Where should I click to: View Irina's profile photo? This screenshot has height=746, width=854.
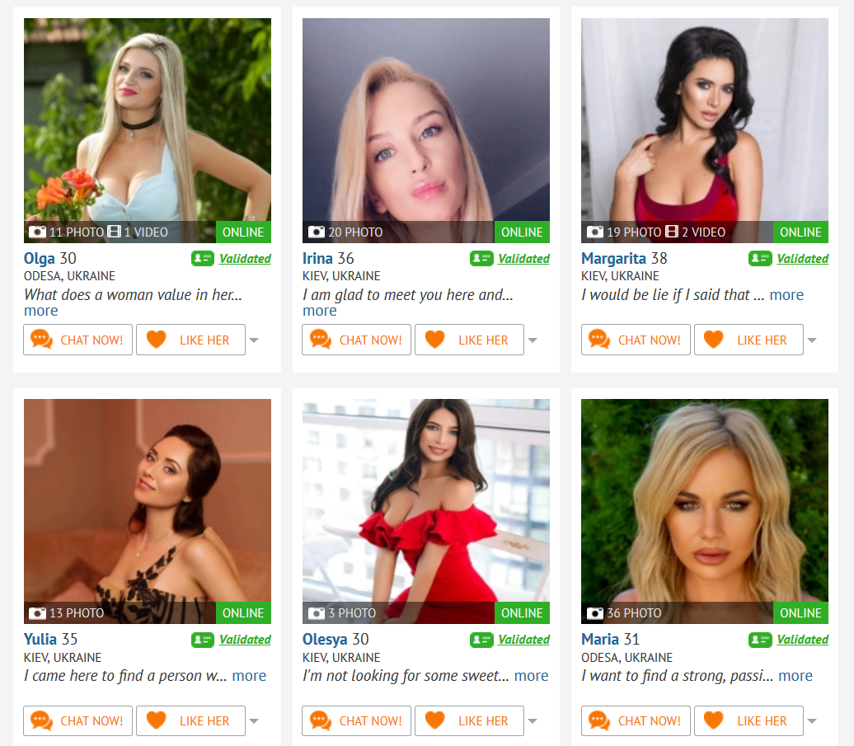[426, 131]
